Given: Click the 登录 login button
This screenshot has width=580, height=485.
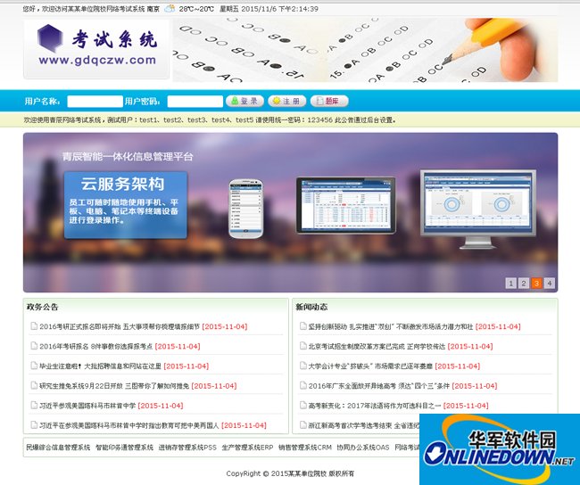Looking at the screenshot, I should point(244,101).
